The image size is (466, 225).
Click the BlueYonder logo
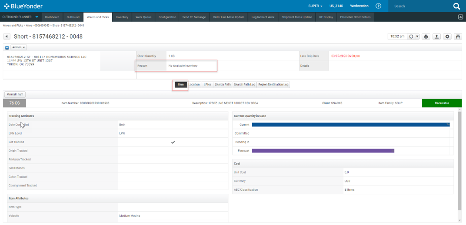23,6
